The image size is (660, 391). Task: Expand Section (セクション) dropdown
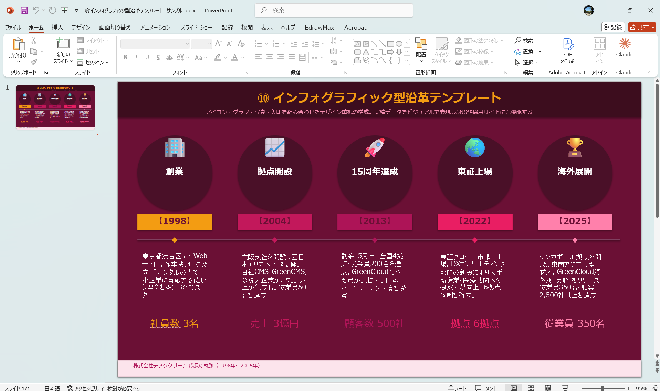coord(93,62)
